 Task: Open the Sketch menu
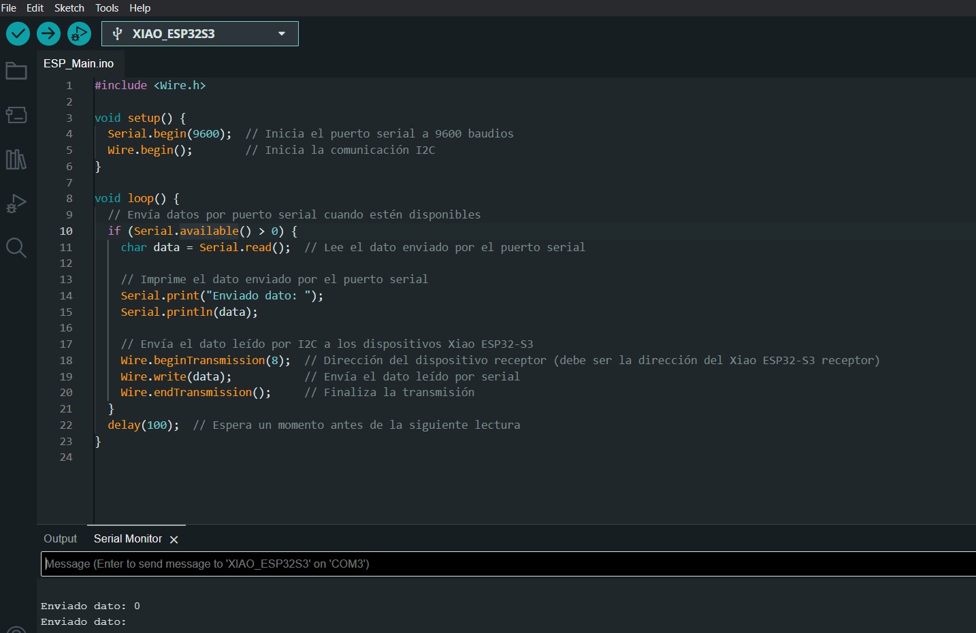click(69, 8)
